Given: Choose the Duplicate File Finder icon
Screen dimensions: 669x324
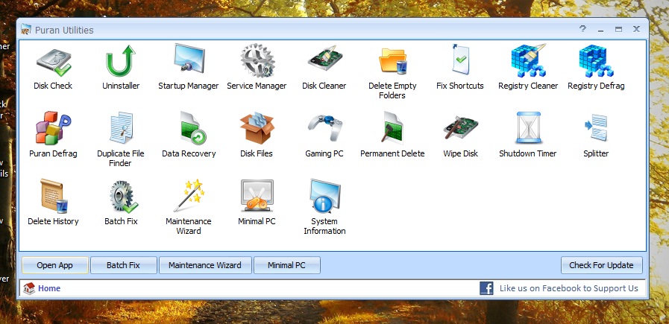Looking at the screenshot, I should [121, 129].
